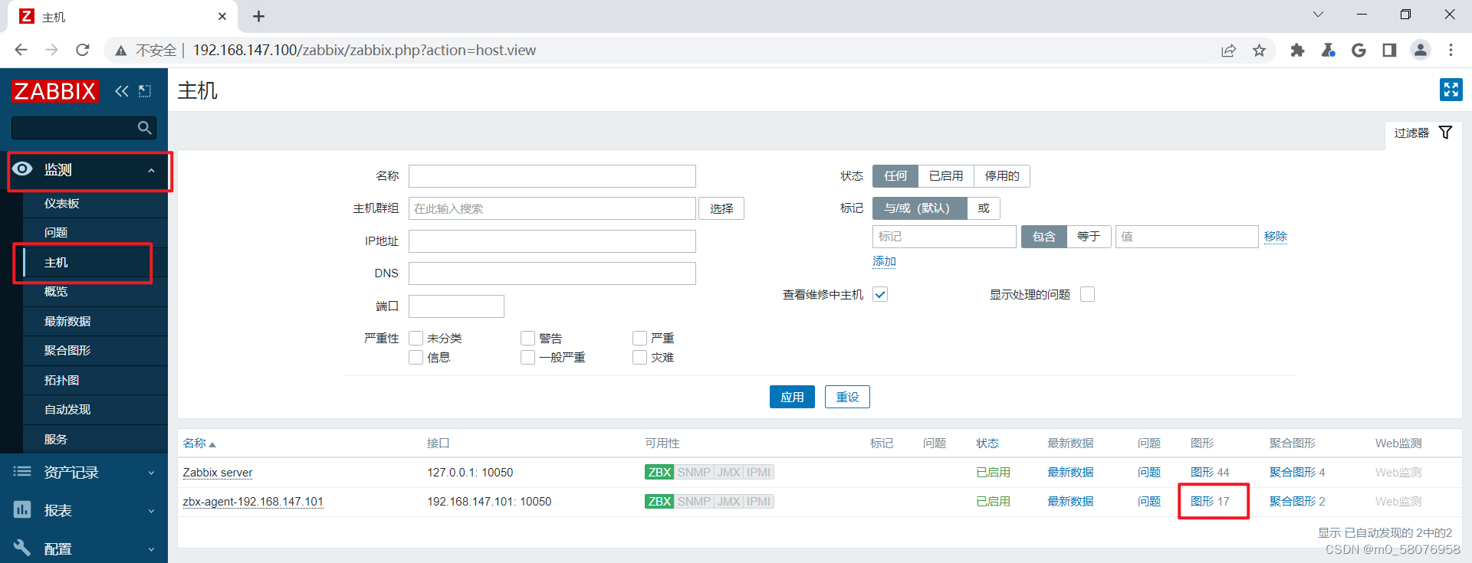Image resolution: width=1472 pixels, height=563 pixels.
Task: Click the 添加 tag link
Action: pos(884,261)
